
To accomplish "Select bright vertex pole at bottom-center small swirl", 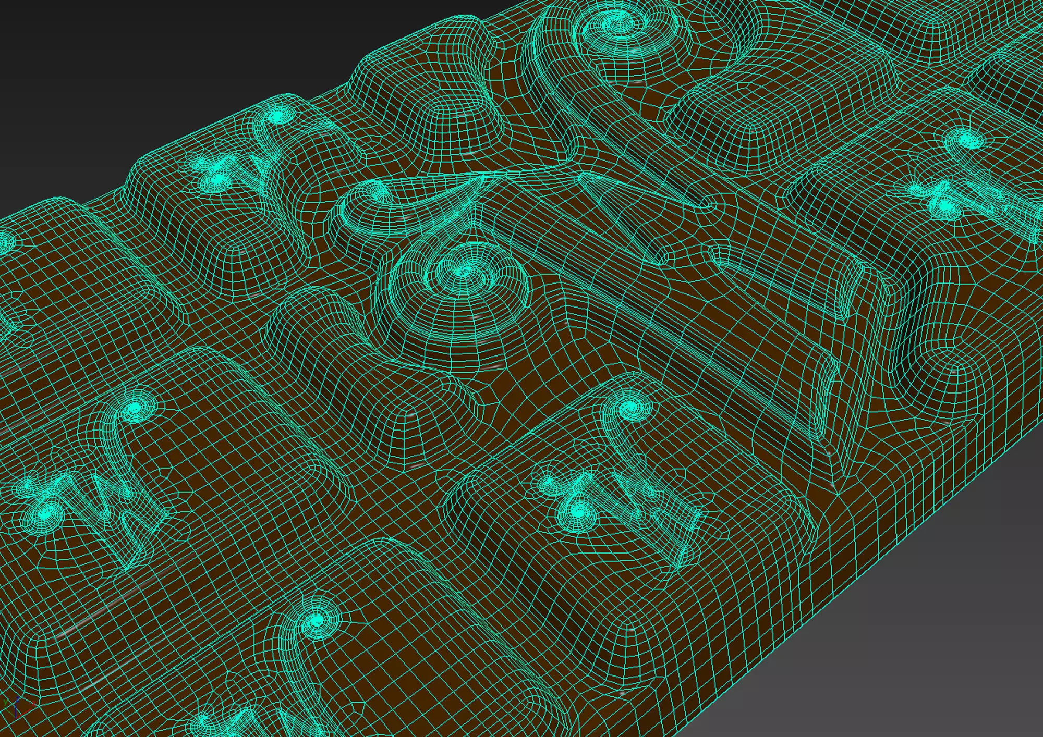I will pyautogui.click(x=316, y=621).
